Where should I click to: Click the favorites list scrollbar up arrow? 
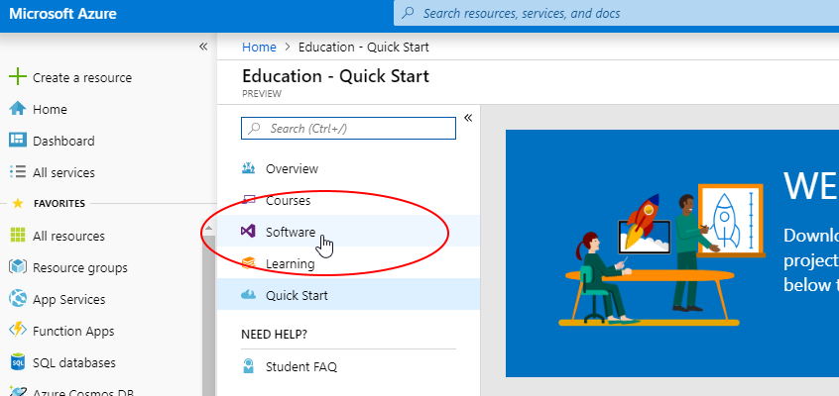[208, 228]
